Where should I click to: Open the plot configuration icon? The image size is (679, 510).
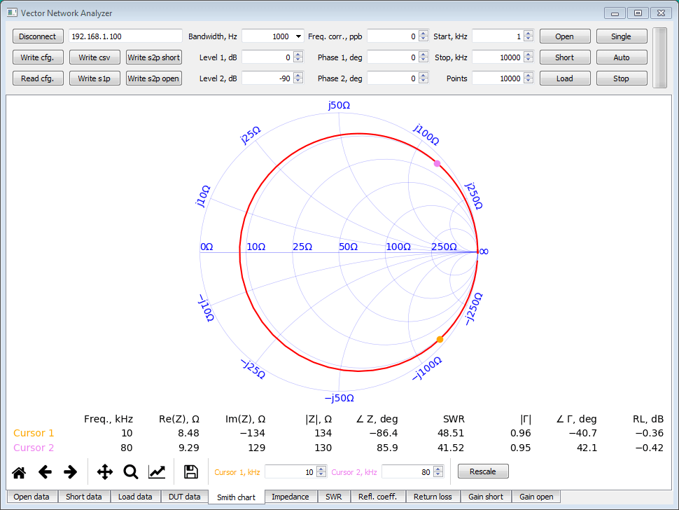pyautogui.click(x=157, y=471)
